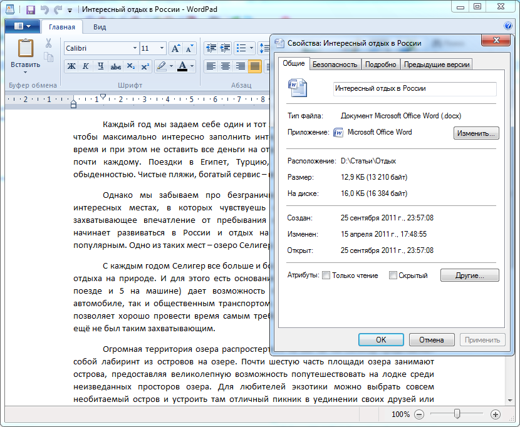
Task: Click the 'Изменить...' button
Action: 476,133
